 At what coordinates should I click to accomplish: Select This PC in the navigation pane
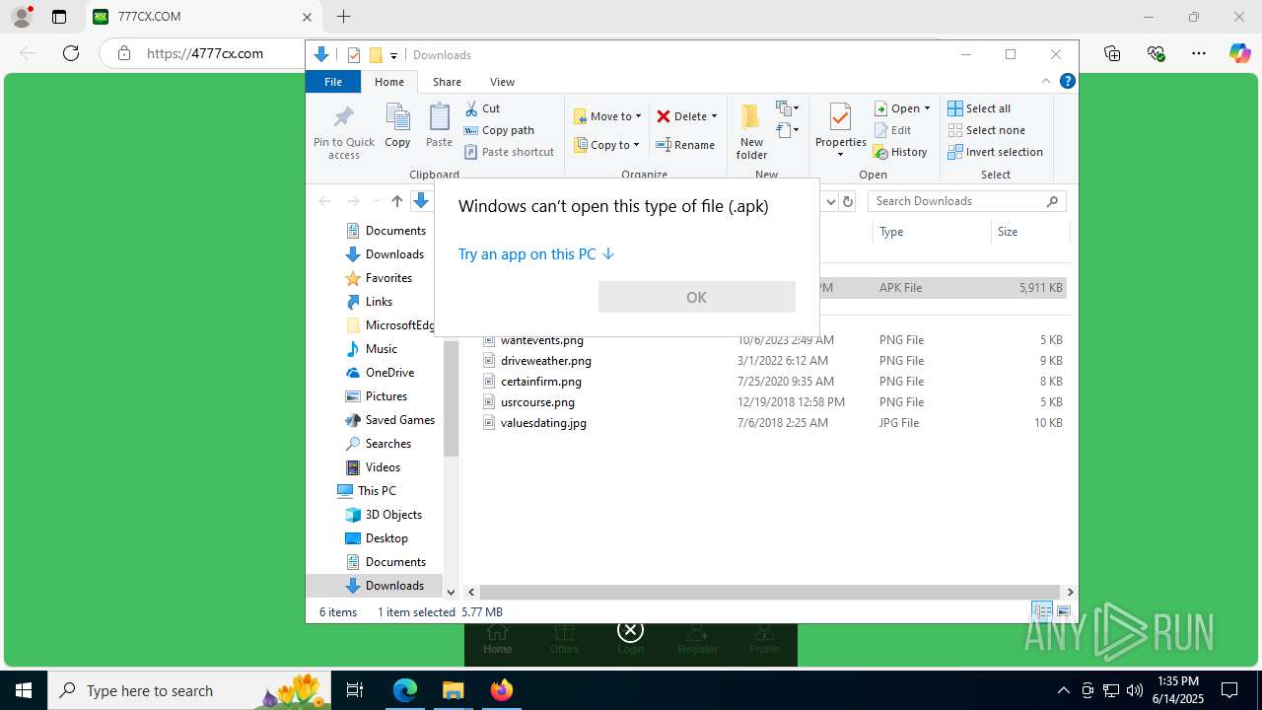[376, 491]
